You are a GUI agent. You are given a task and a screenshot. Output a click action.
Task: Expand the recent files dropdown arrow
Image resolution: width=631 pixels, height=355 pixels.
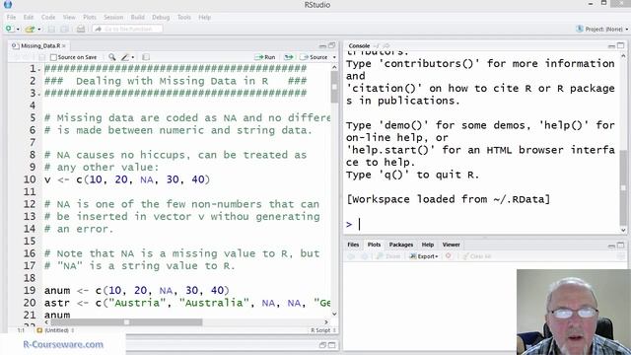click(39, 30)
